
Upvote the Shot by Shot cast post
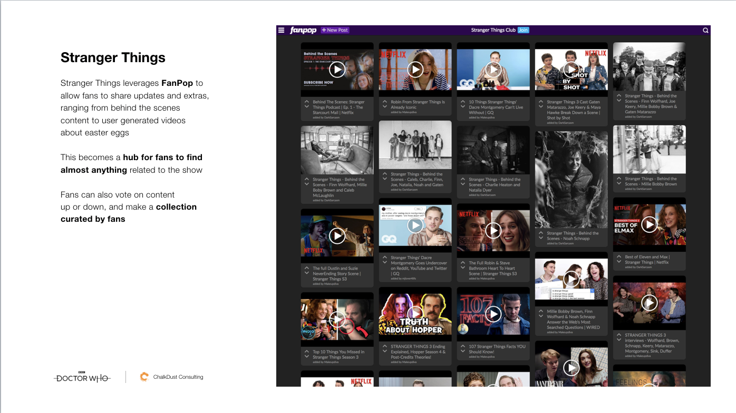coord(541,101)
